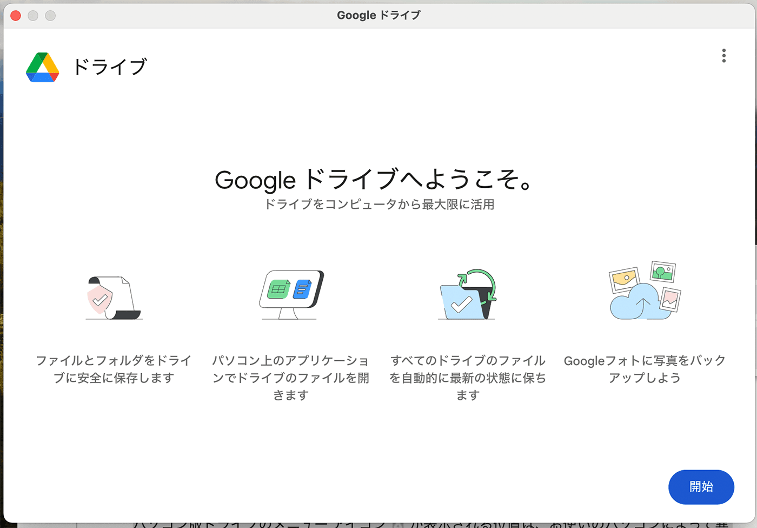The height and width of the screenshot is (528, 757).
Task: Open the three-dot more options menu
Action: point(723,56)
